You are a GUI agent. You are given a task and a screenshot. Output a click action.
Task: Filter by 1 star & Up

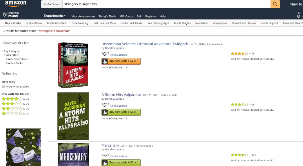click(15, 114)
